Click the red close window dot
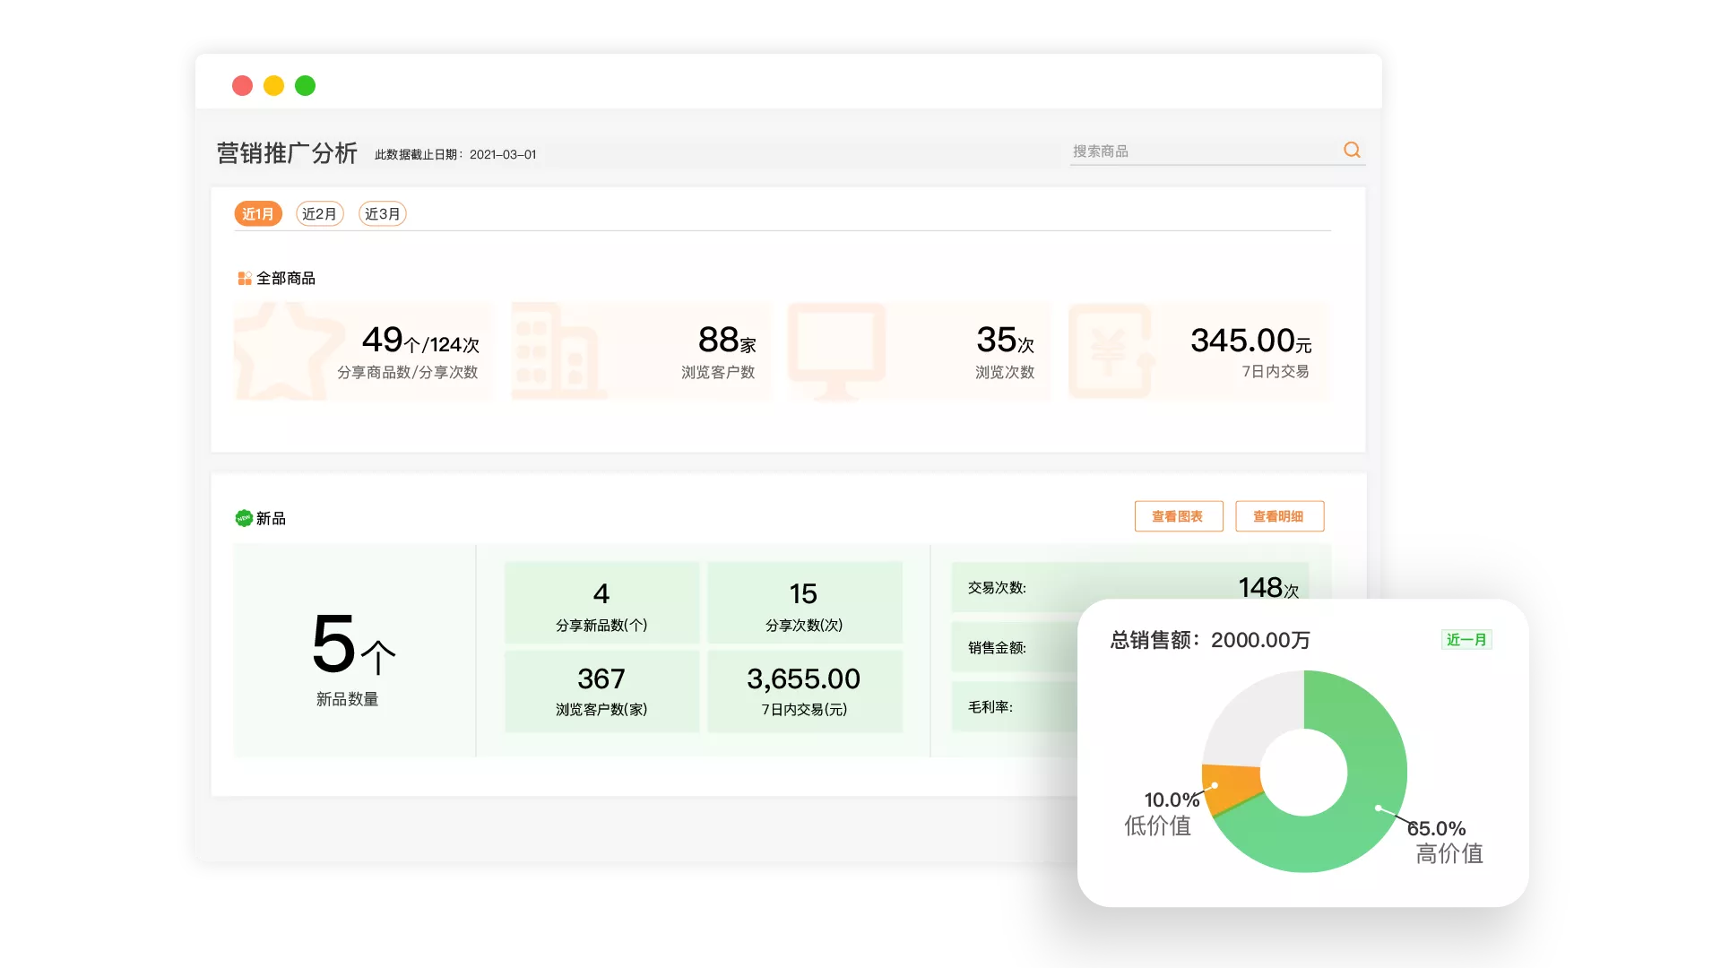 point(242,85)
